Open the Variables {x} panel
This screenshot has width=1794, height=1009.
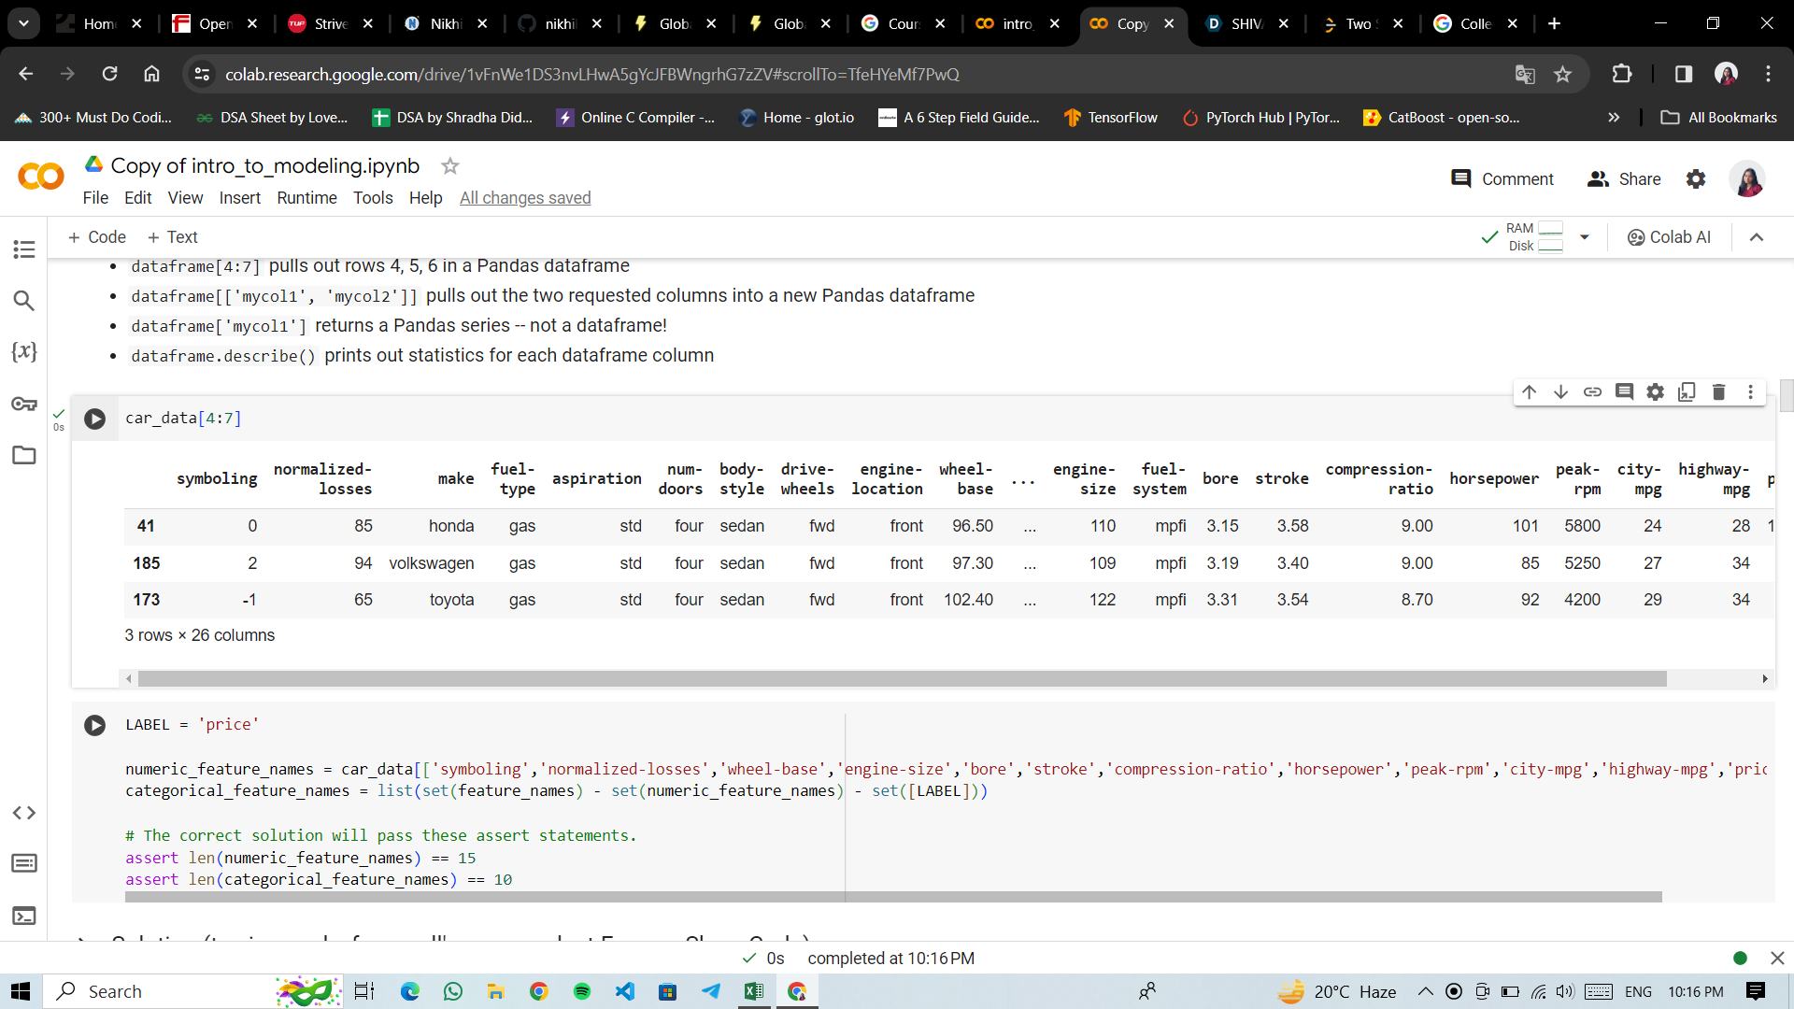click(24, 352)
